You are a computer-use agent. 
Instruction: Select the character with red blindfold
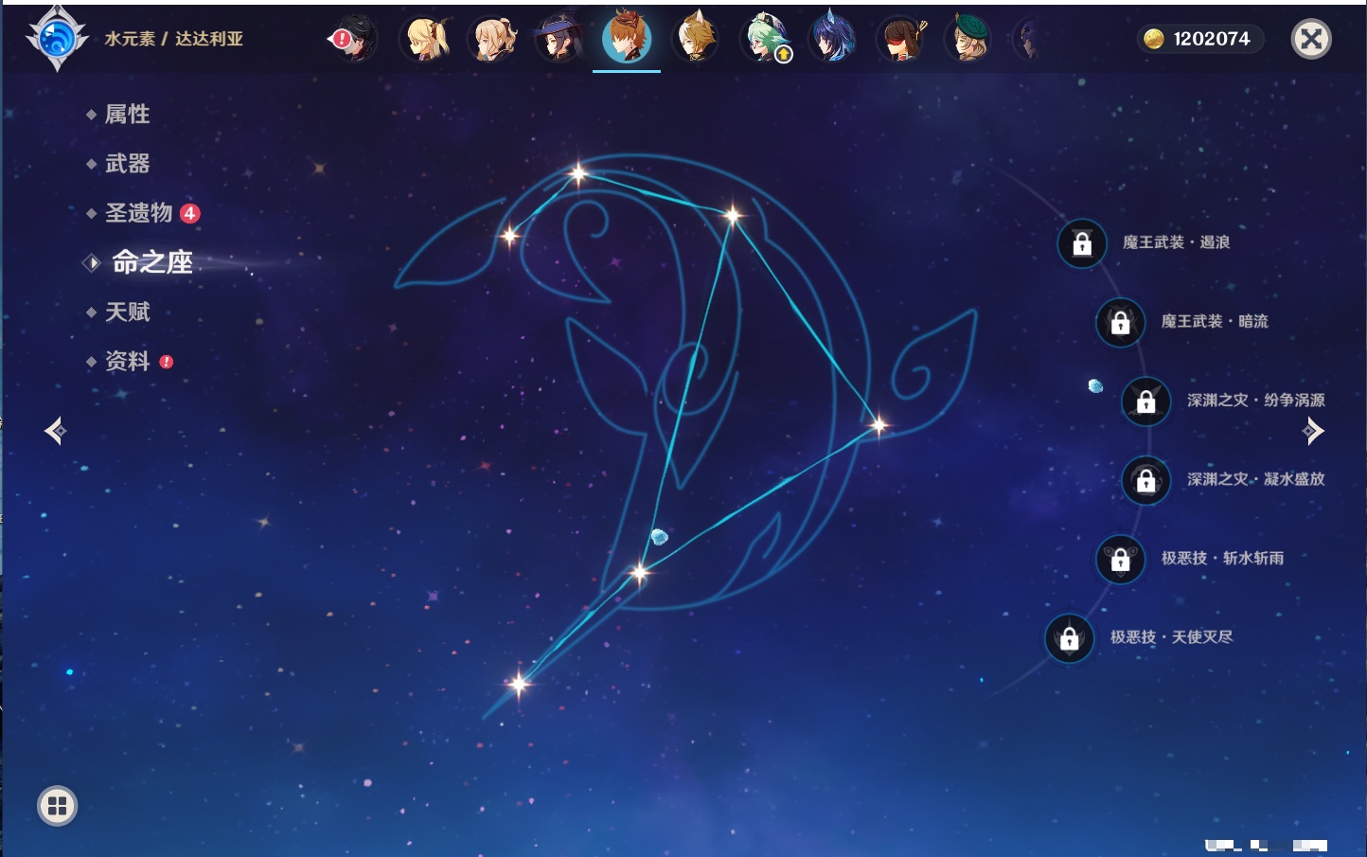tap(901, 39)
